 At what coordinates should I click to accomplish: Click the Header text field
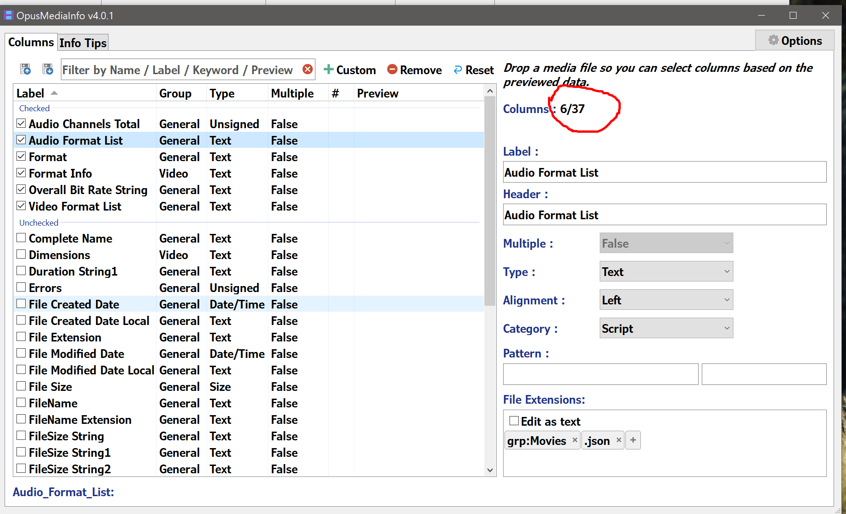tap(664, 215)
